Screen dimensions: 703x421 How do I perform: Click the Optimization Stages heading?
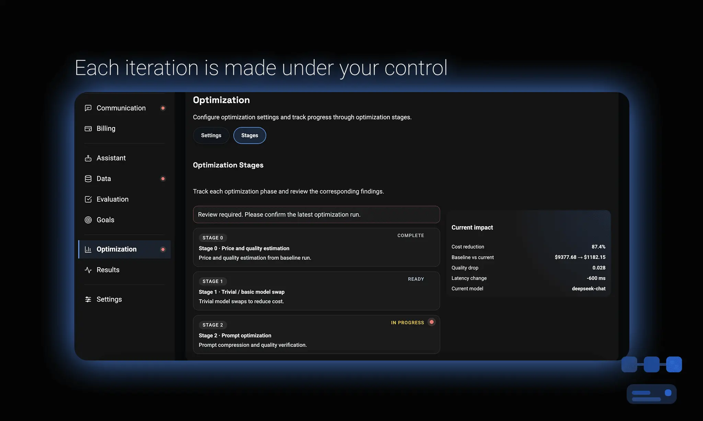(228, 165)
